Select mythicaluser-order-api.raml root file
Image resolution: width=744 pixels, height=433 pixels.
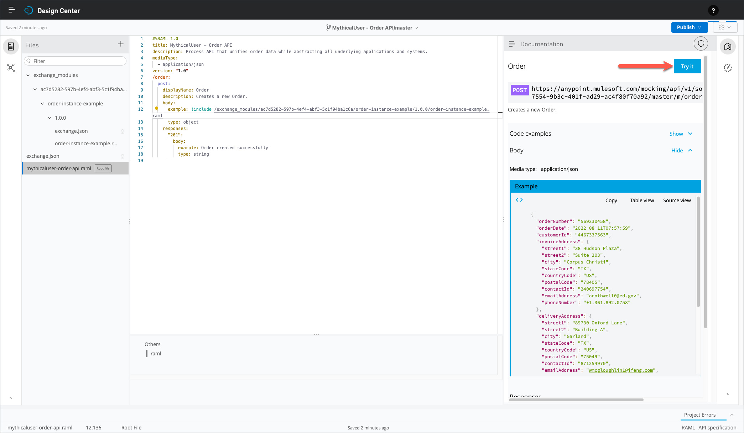click(x=75, y=168)
